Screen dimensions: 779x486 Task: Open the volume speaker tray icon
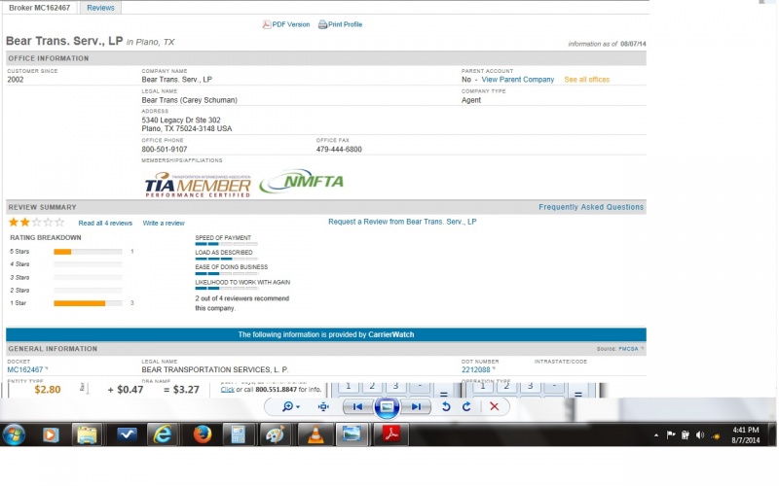click(700, 434)
